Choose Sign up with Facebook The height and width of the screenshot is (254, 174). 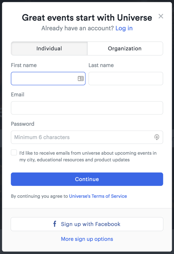coord(87,224)
